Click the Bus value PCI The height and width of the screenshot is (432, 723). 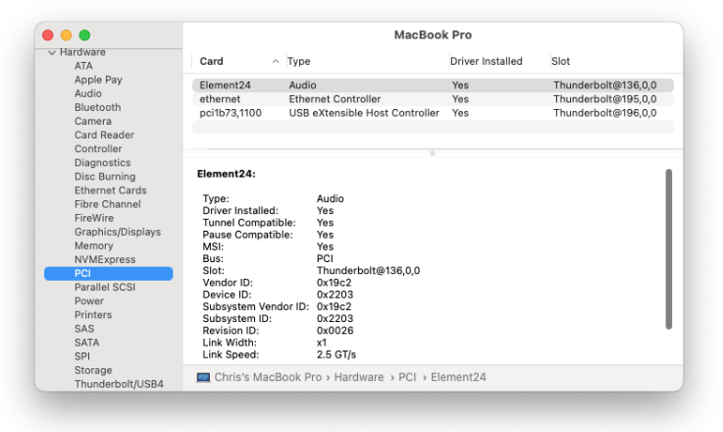click(325, 259)
